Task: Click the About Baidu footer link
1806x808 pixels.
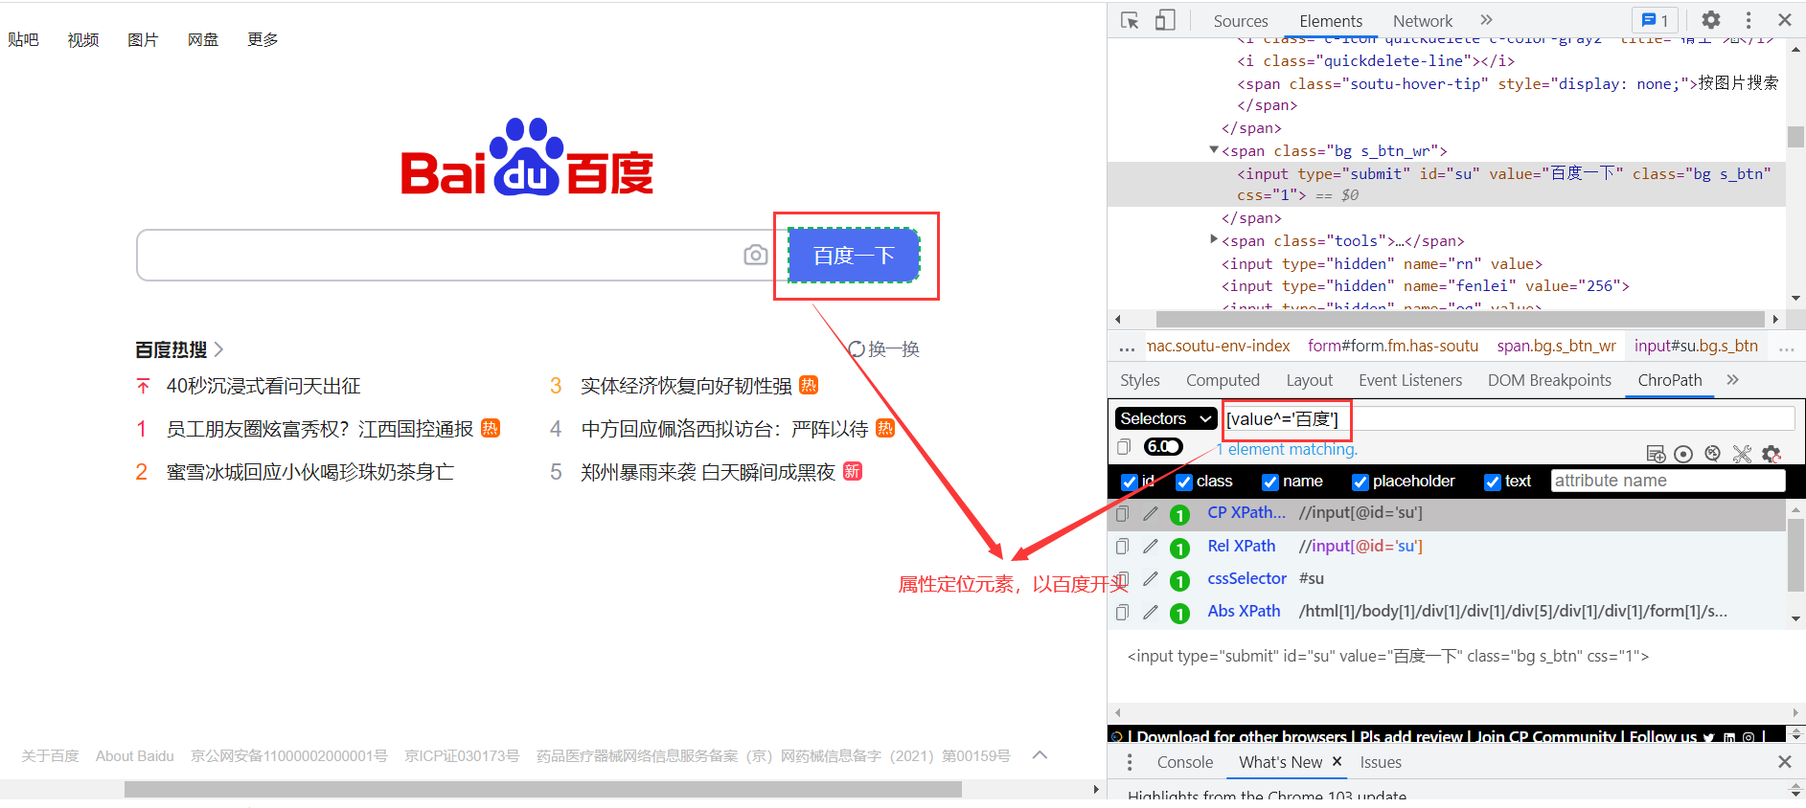Action: tap(135, 755)
